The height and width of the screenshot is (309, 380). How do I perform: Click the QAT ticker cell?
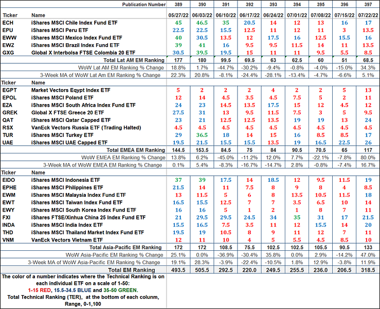(x=8, y=121)
